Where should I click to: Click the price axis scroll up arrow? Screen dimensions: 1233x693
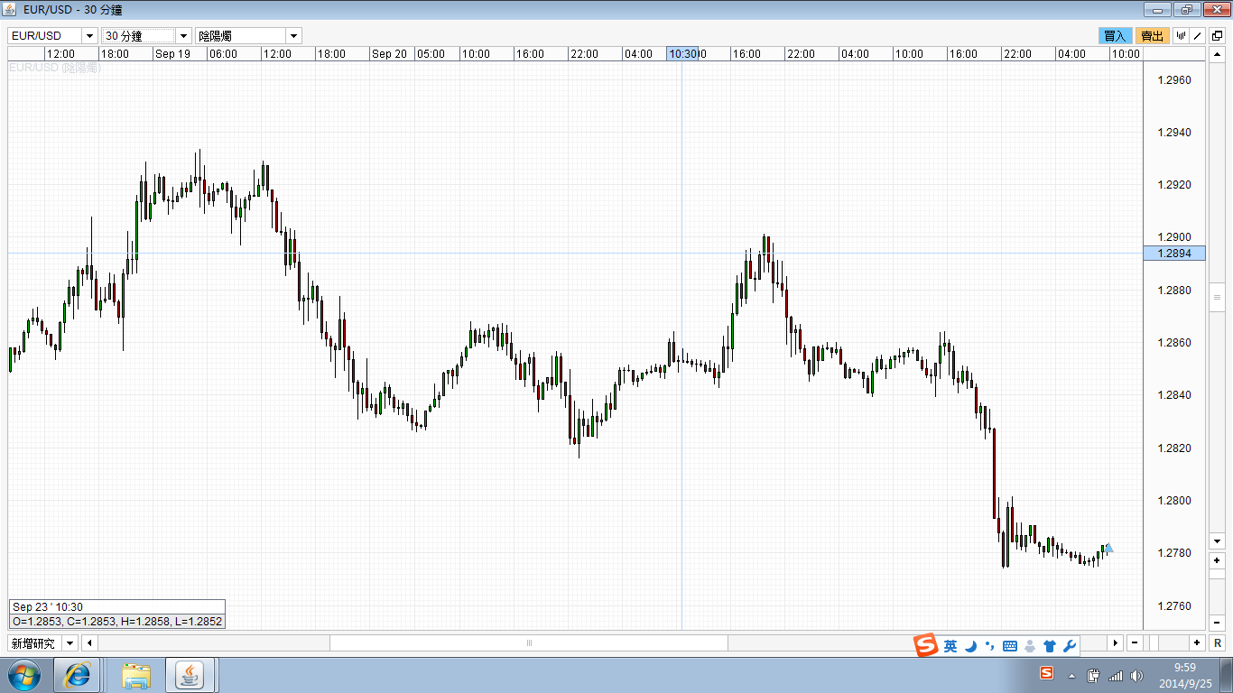[x=1217, y=54]
